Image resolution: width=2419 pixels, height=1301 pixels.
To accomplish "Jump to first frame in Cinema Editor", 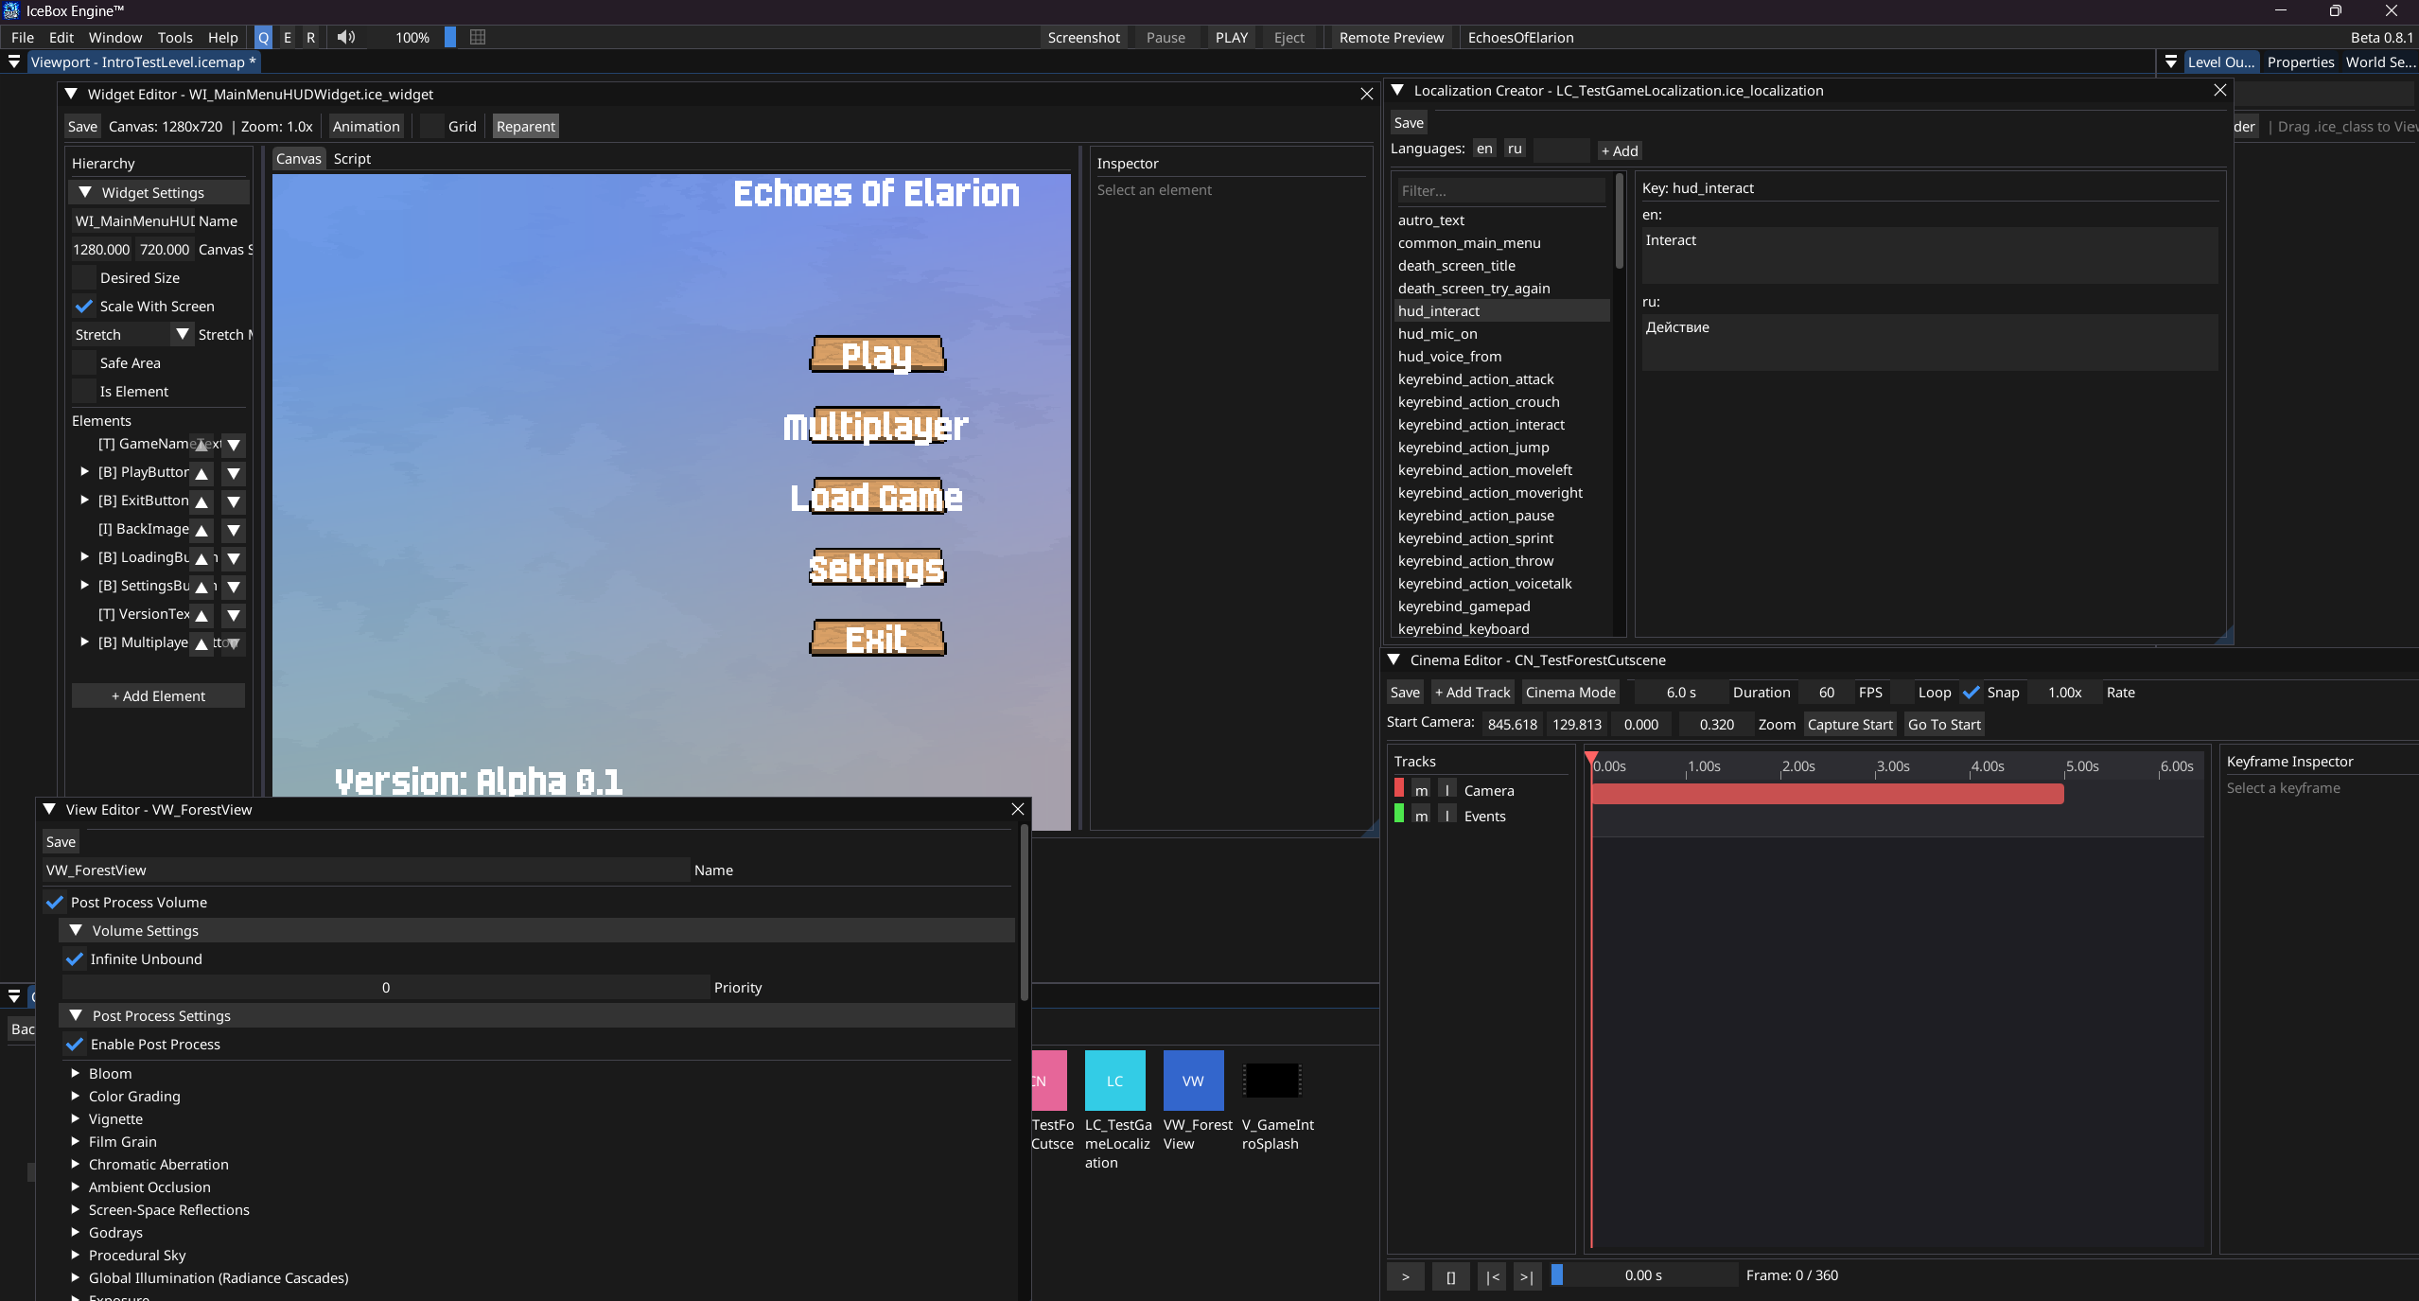I will pyautogui.click(x=1492, y=1275).
